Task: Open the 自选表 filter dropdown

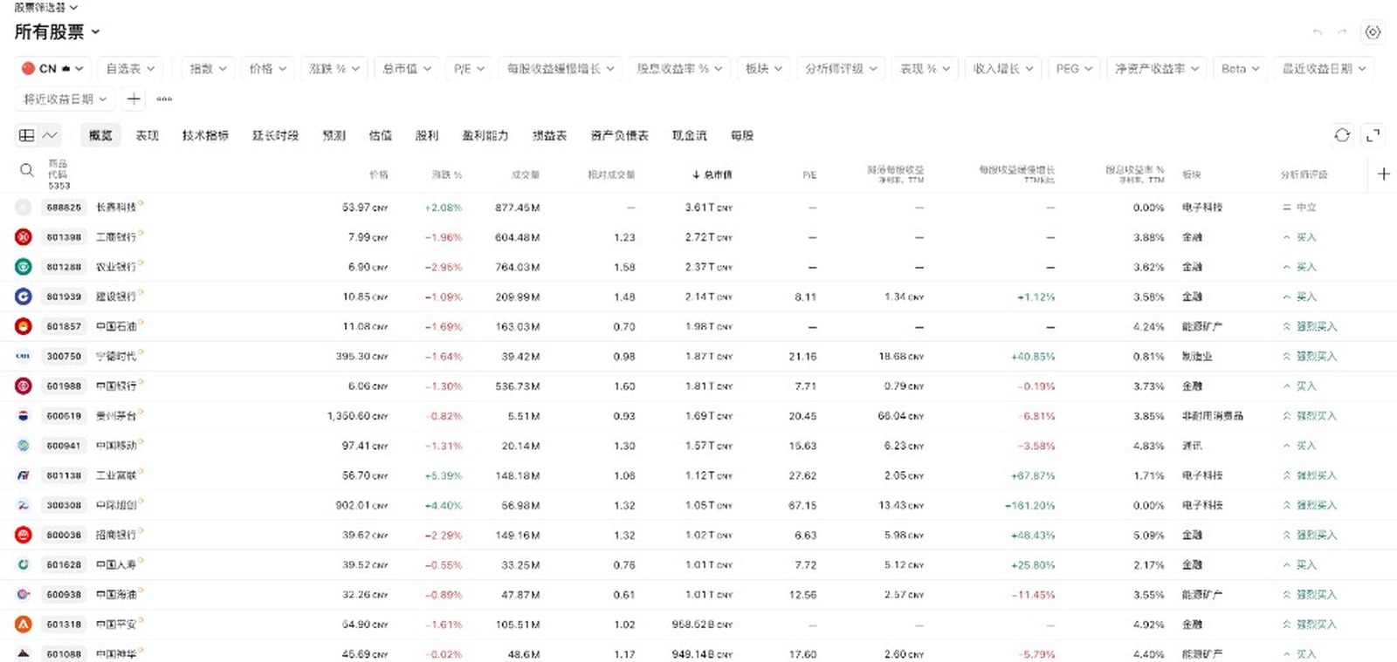Action: (130, 68)
